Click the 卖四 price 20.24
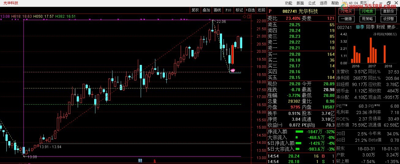This screenshot has width=400, height=164. coord(294,30)
